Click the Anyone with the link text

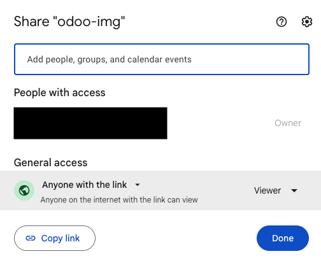85,185
